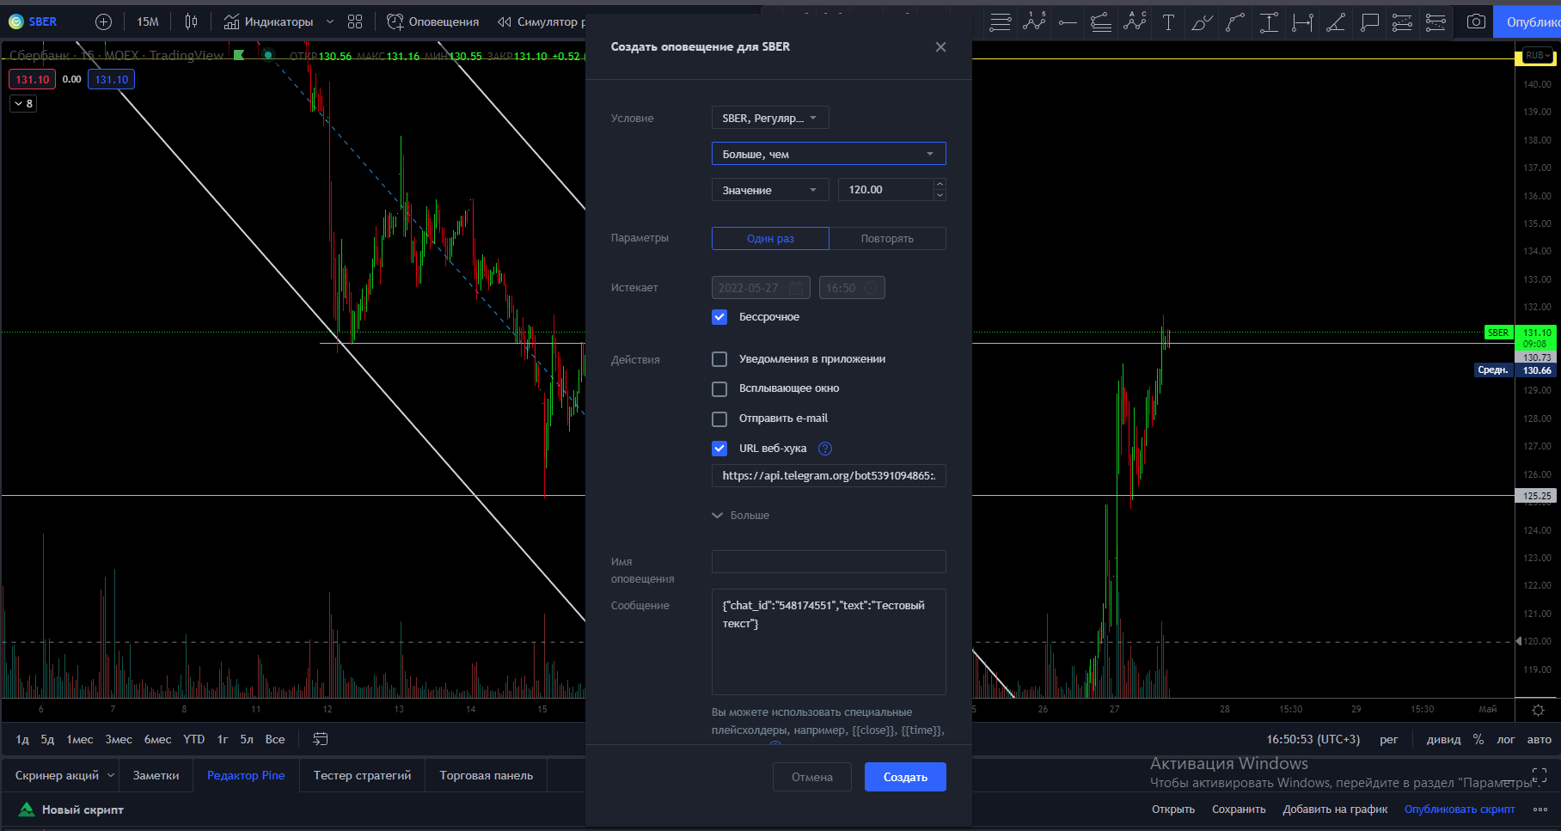This screenshot has width=1561, height=831.
Task: Open chart settings gear icon
Action: tap(1538, 710)
